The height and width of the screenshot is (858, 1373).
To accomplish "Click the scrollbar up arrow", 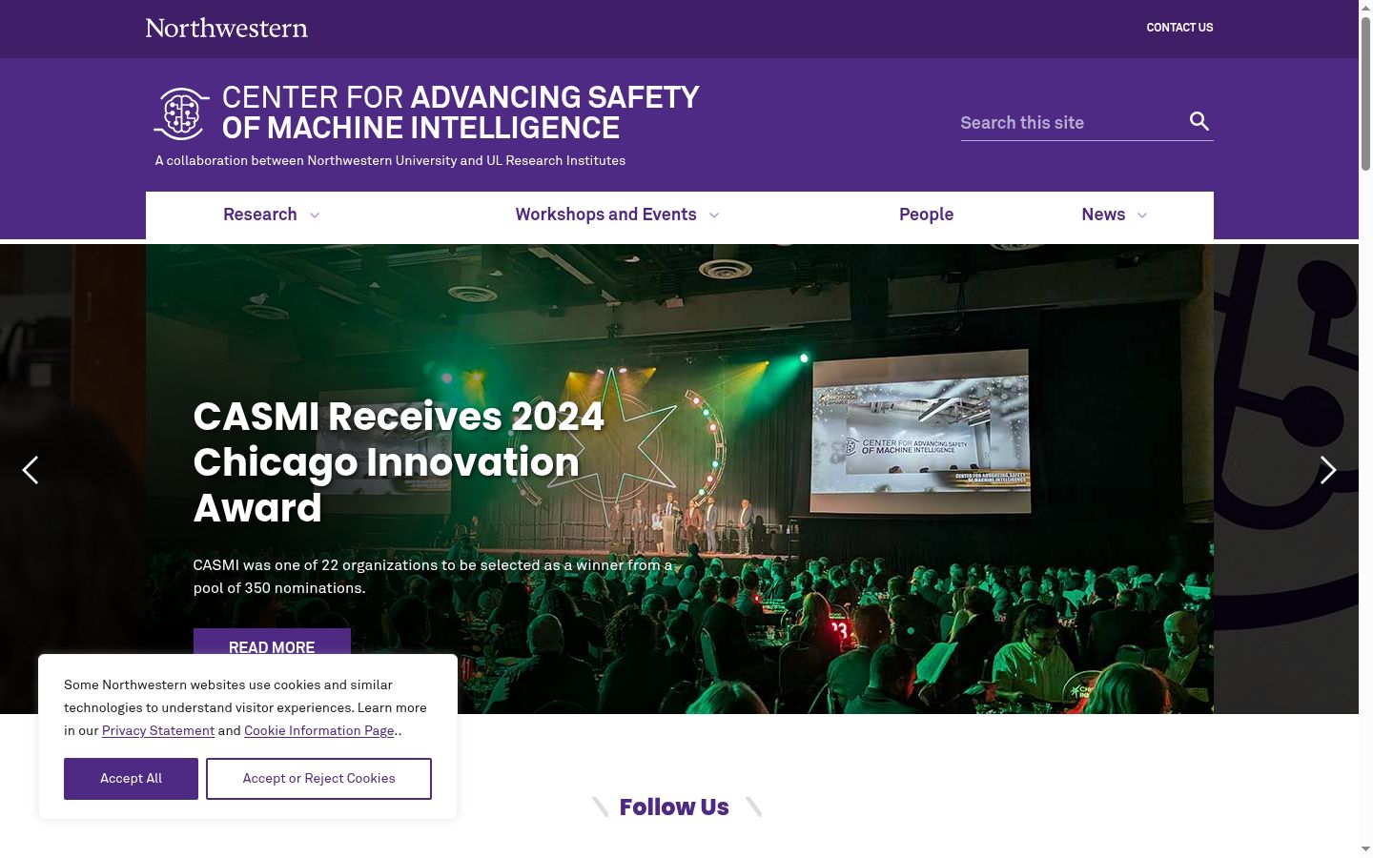I will [x=1365, y=8].
